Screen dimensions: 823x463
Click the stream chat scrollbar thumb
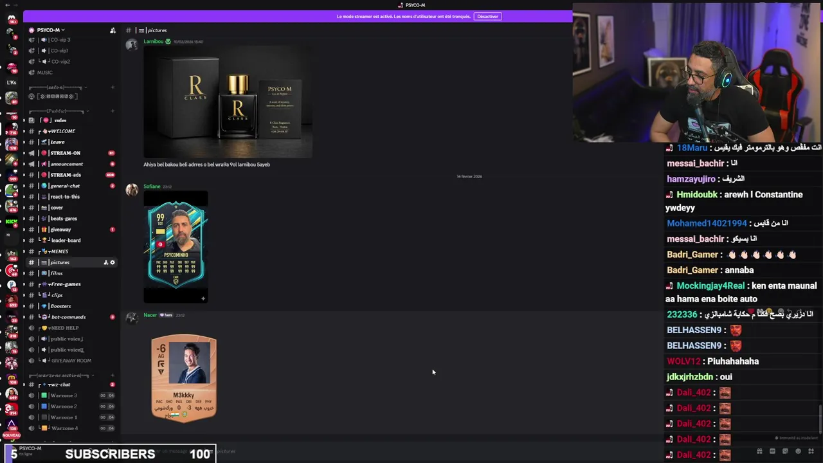coord(821,420)
